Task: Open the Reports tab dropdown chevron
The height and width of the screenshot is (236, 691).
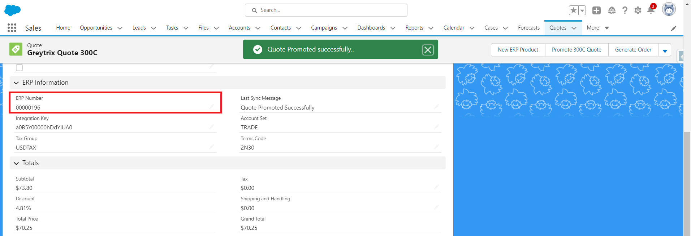Action: 431,28
